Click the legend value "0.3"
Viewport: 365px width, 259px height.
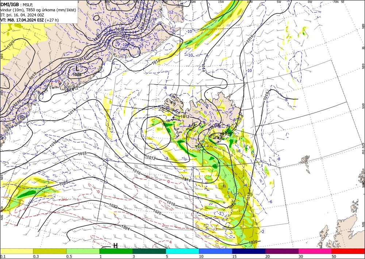point(36,256)
